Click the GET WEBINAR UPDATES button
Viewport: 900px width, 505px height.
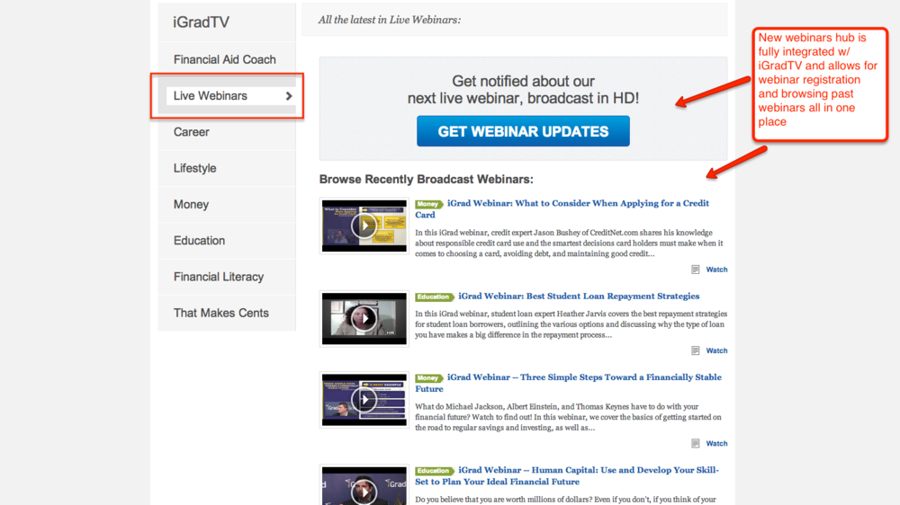pos(523,131)
